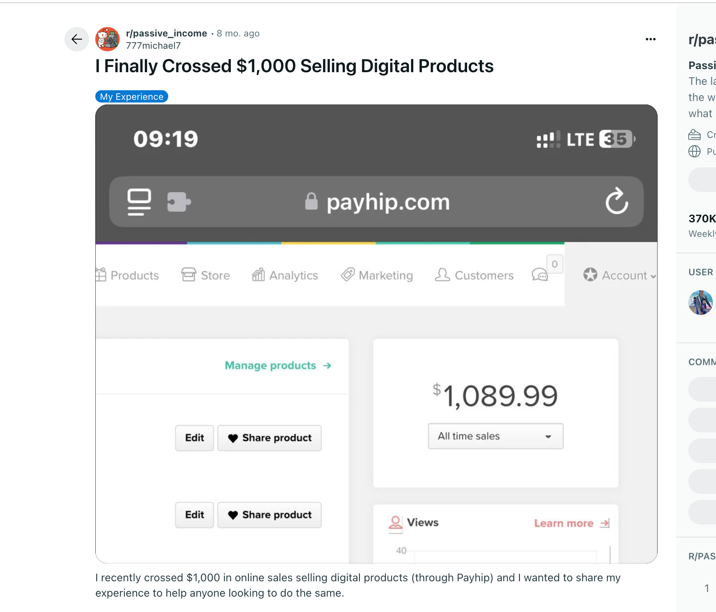Select the Analytics tab
This screenshot has width=716, height=612.
(x=285, y=275)
